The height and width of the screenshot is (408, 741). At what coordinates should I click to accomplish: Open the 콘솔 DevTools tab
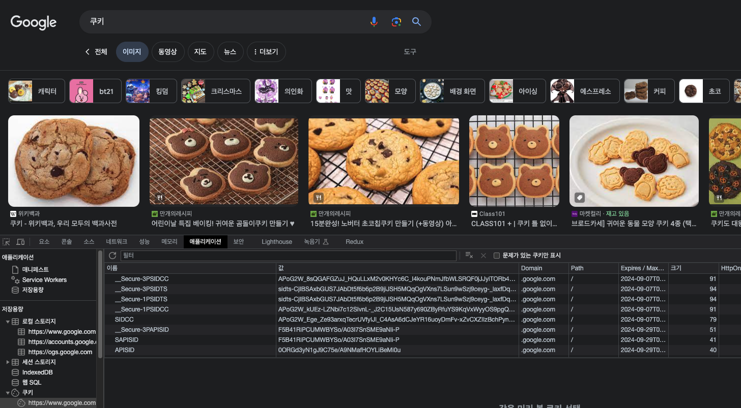[67, 242]
